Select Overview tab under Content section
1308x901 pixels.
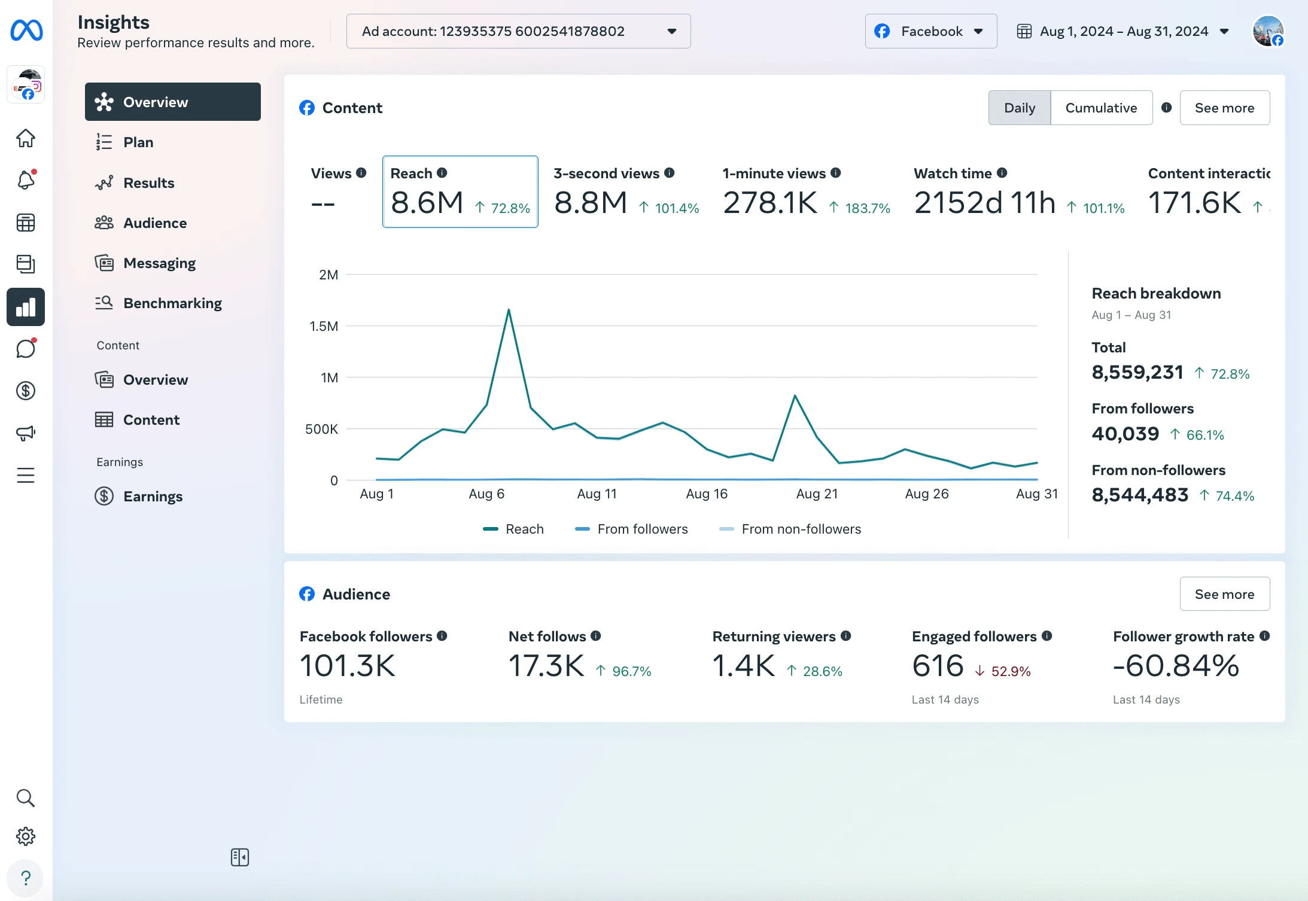(155, 379)
